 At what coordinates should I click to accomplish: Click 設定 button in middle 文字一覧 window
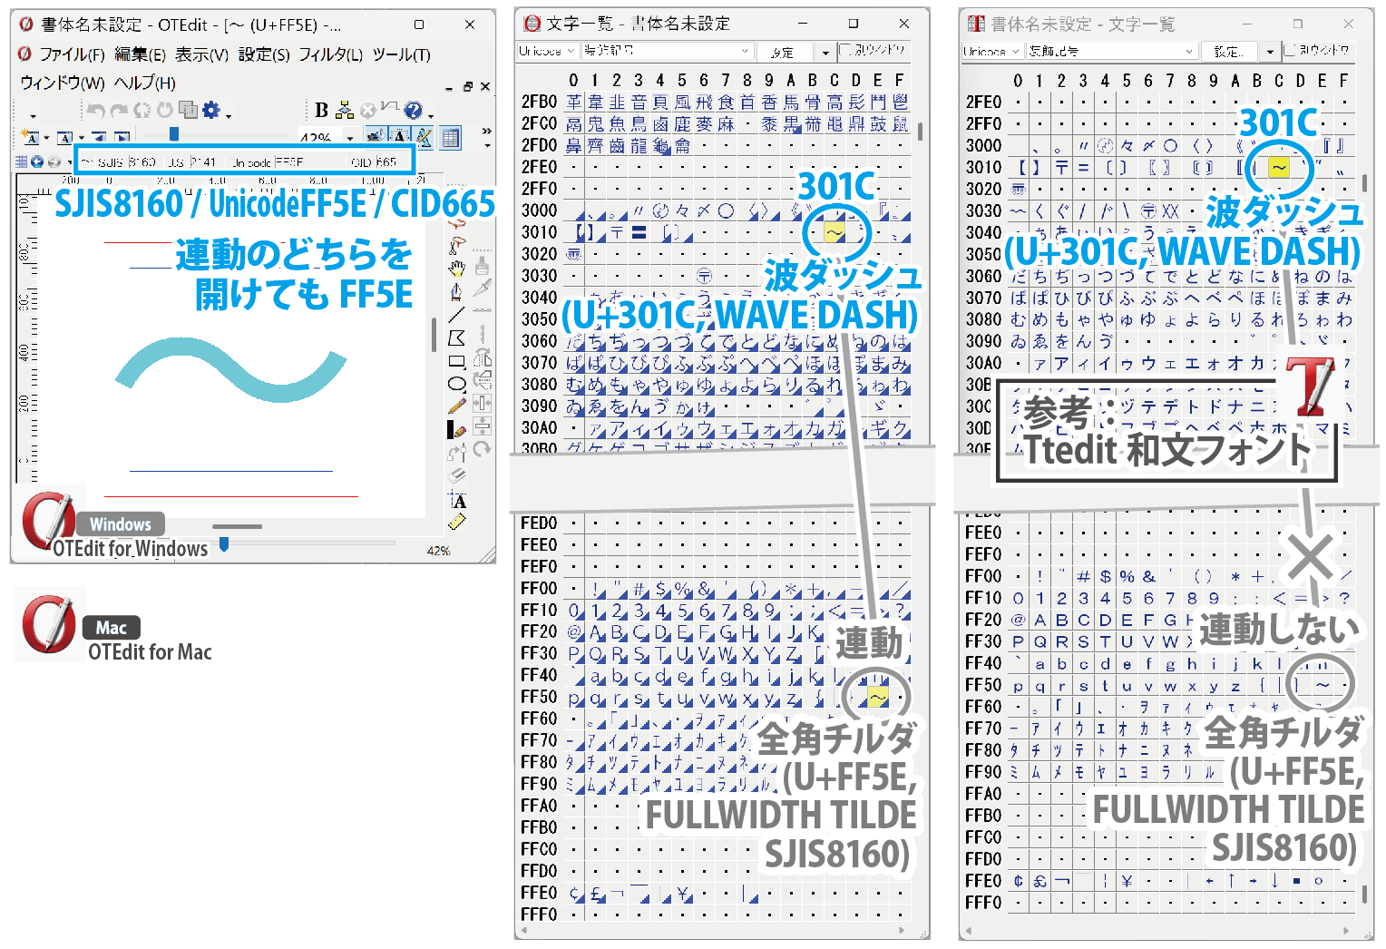pyautogui.click(x=783, y=52)
